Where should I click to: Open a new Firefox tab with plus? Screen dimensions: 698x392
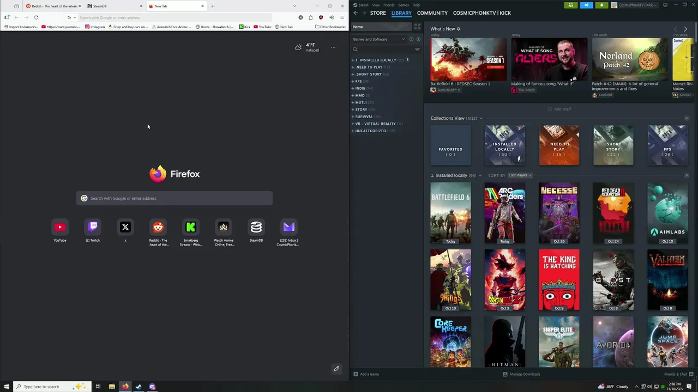click(213, 6)
